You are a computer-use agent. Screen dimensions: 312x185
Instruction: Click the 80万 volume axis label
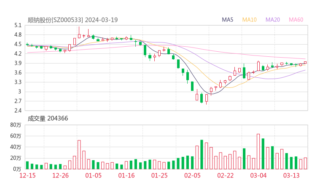pos(16,125)
